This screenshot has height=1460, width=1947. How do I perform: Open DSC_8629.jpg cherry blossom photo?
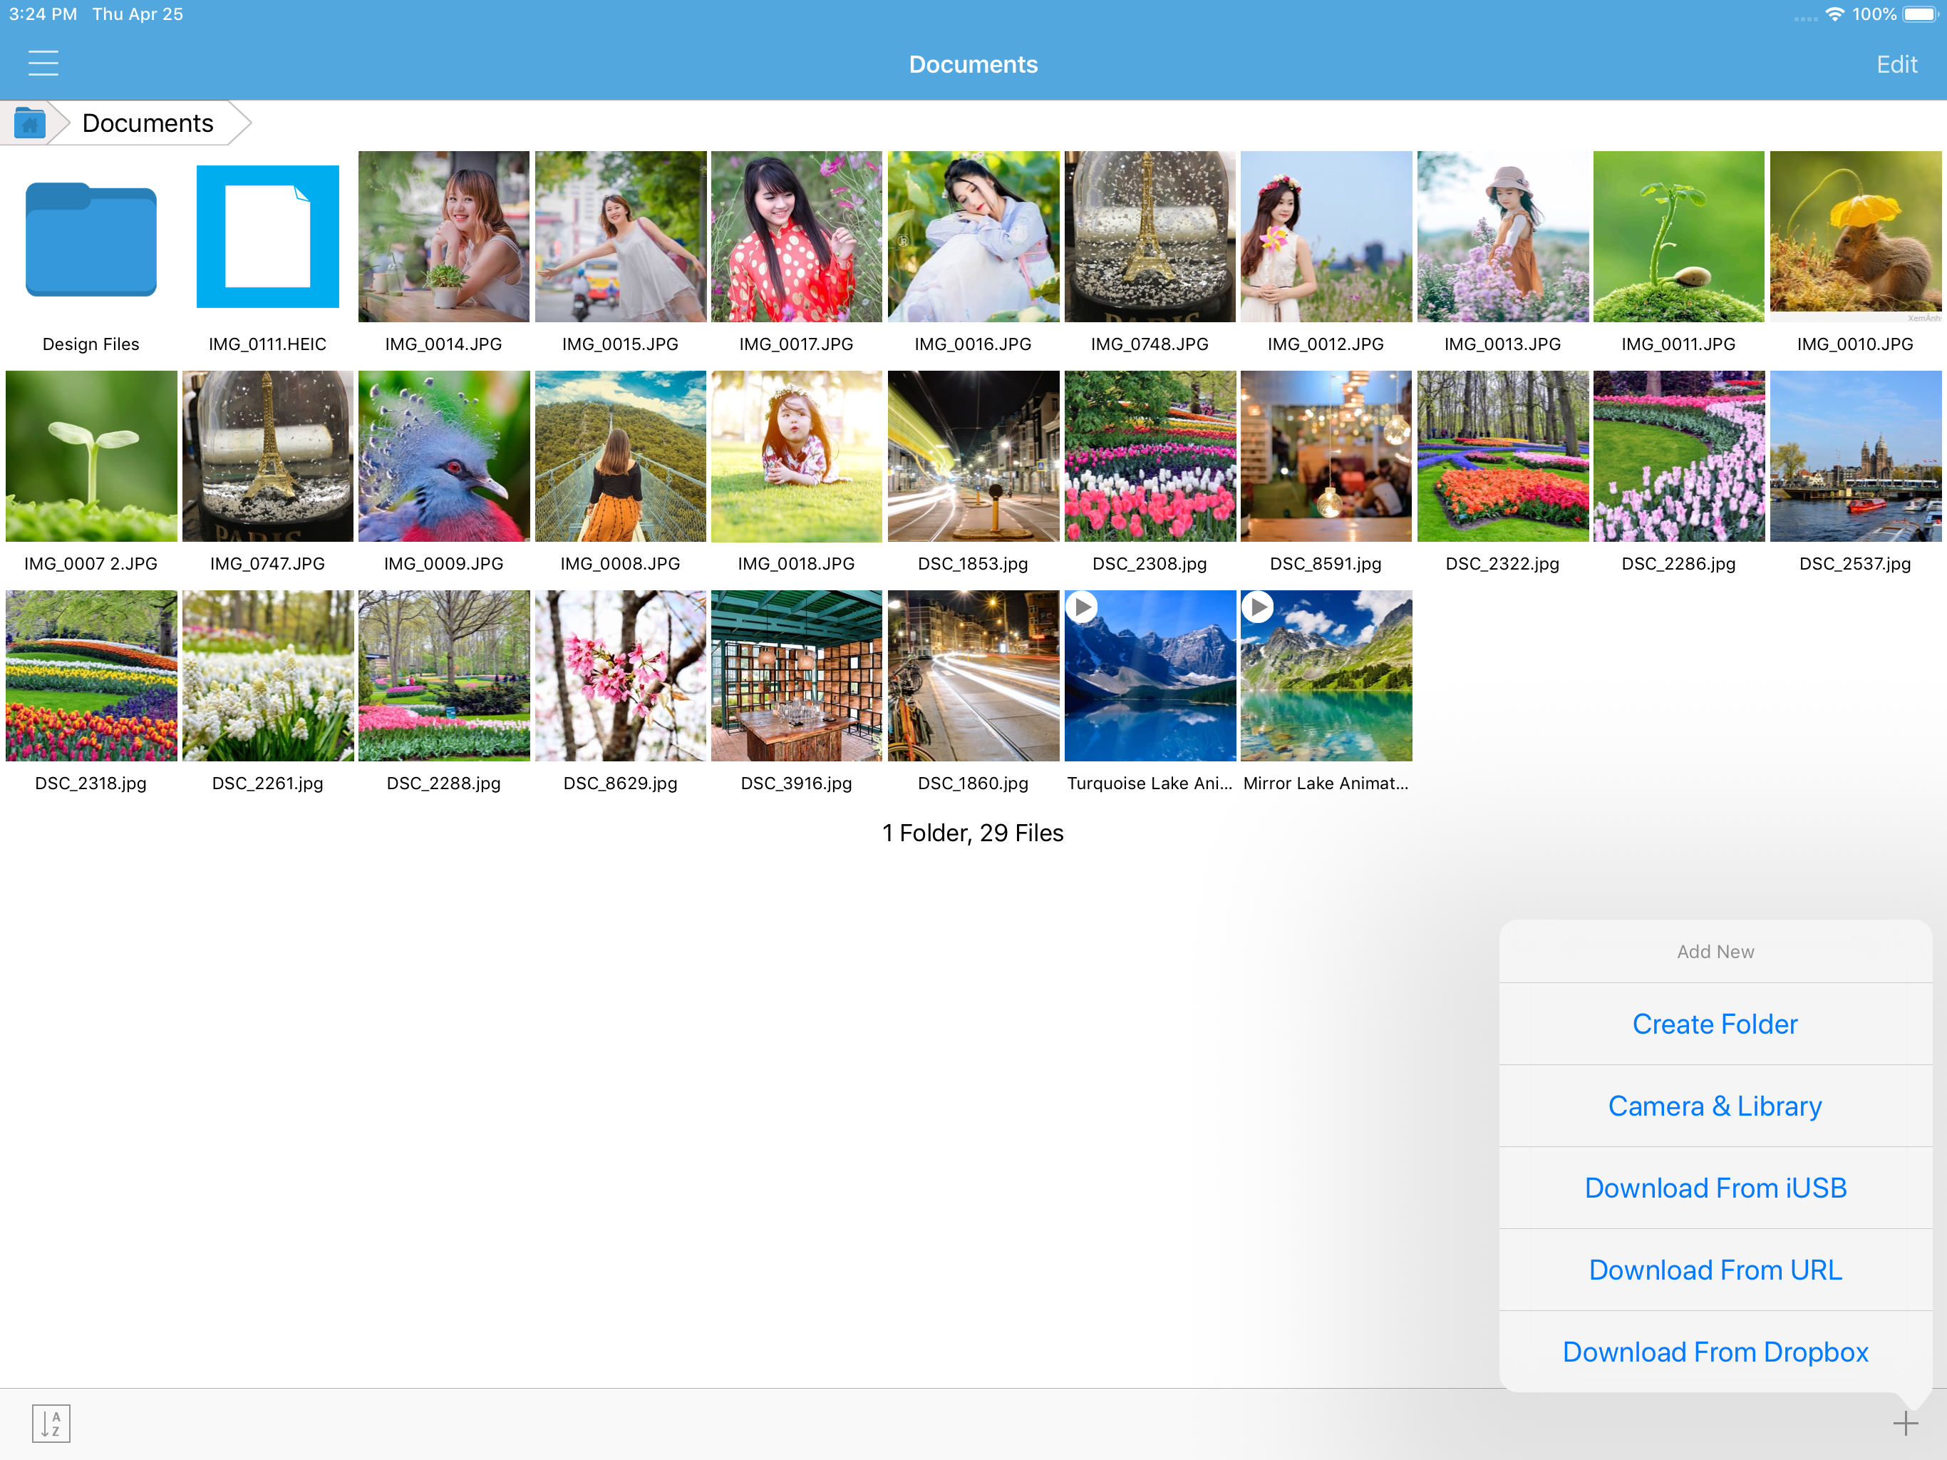click(621, 675)
